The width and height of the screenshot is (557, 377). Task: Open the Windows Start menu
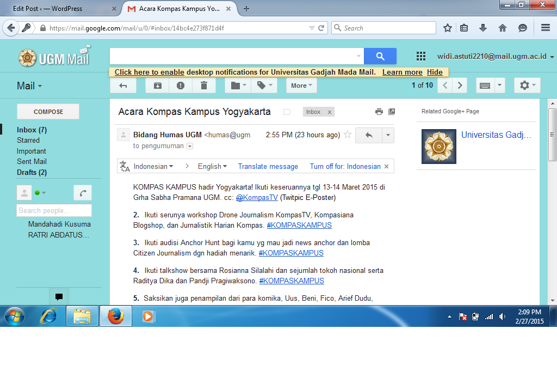coord(15,316)
